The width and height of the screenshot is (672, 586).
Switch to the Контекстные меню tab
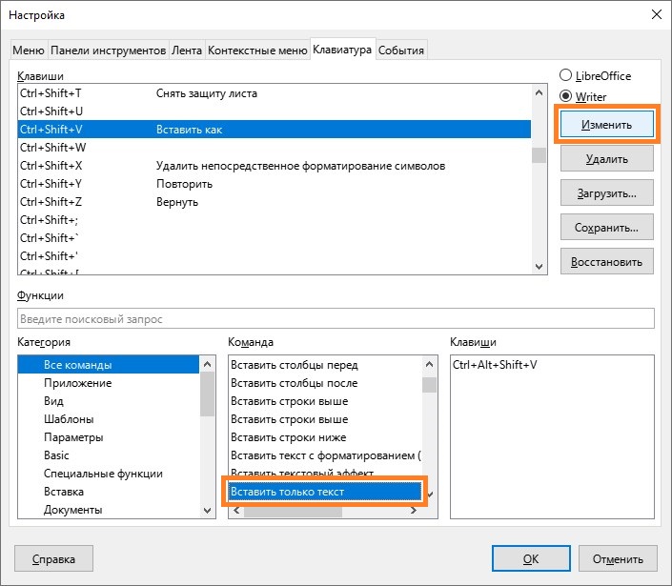pyautogui.click(x=257, y=50)
